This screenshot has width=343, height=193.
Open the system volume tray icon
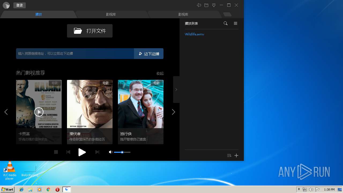(311, 190)
